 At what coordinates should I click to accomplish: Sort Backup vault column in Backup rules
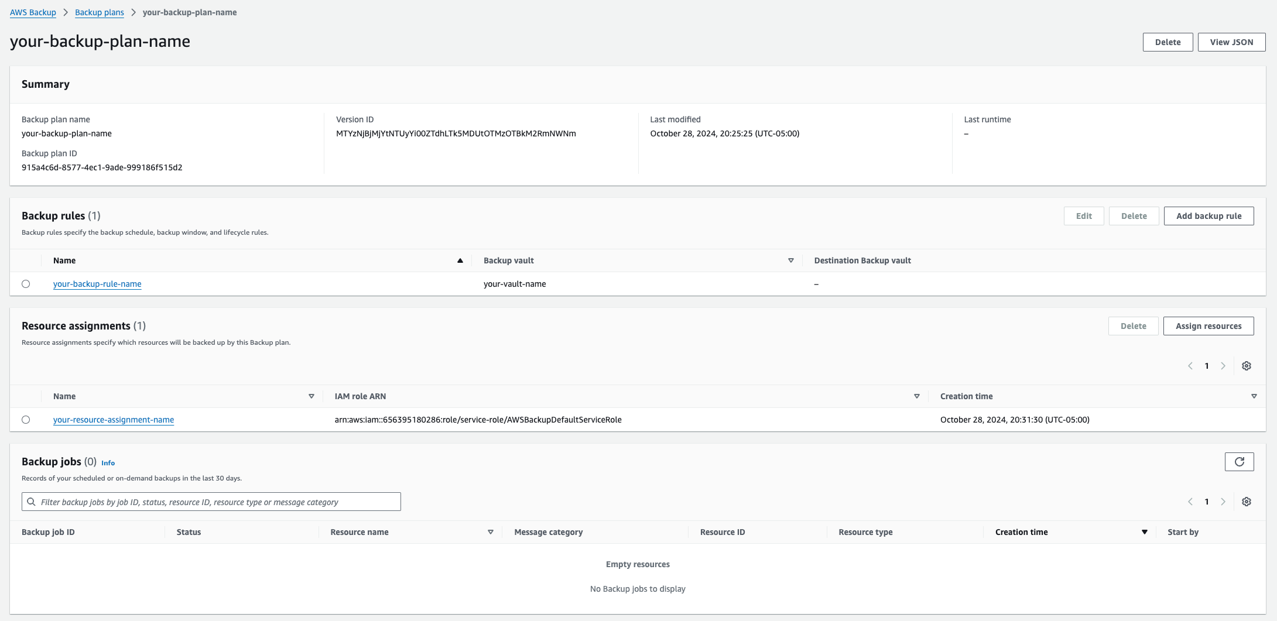coord(791,260)
